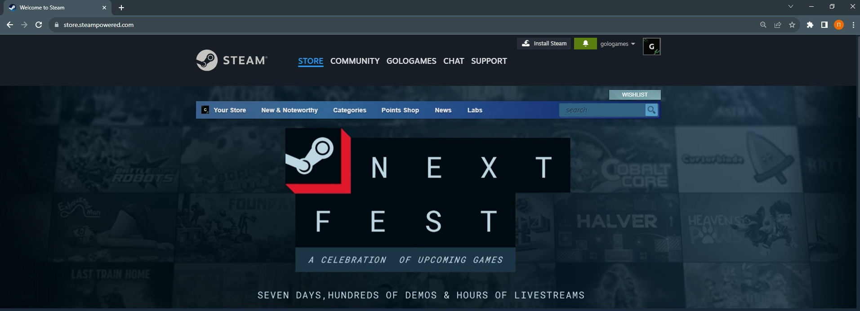Open the Chrome profile avatar
Image resolution: width=860 pixels, height=311 pixels.
click(x=839, y=25)
